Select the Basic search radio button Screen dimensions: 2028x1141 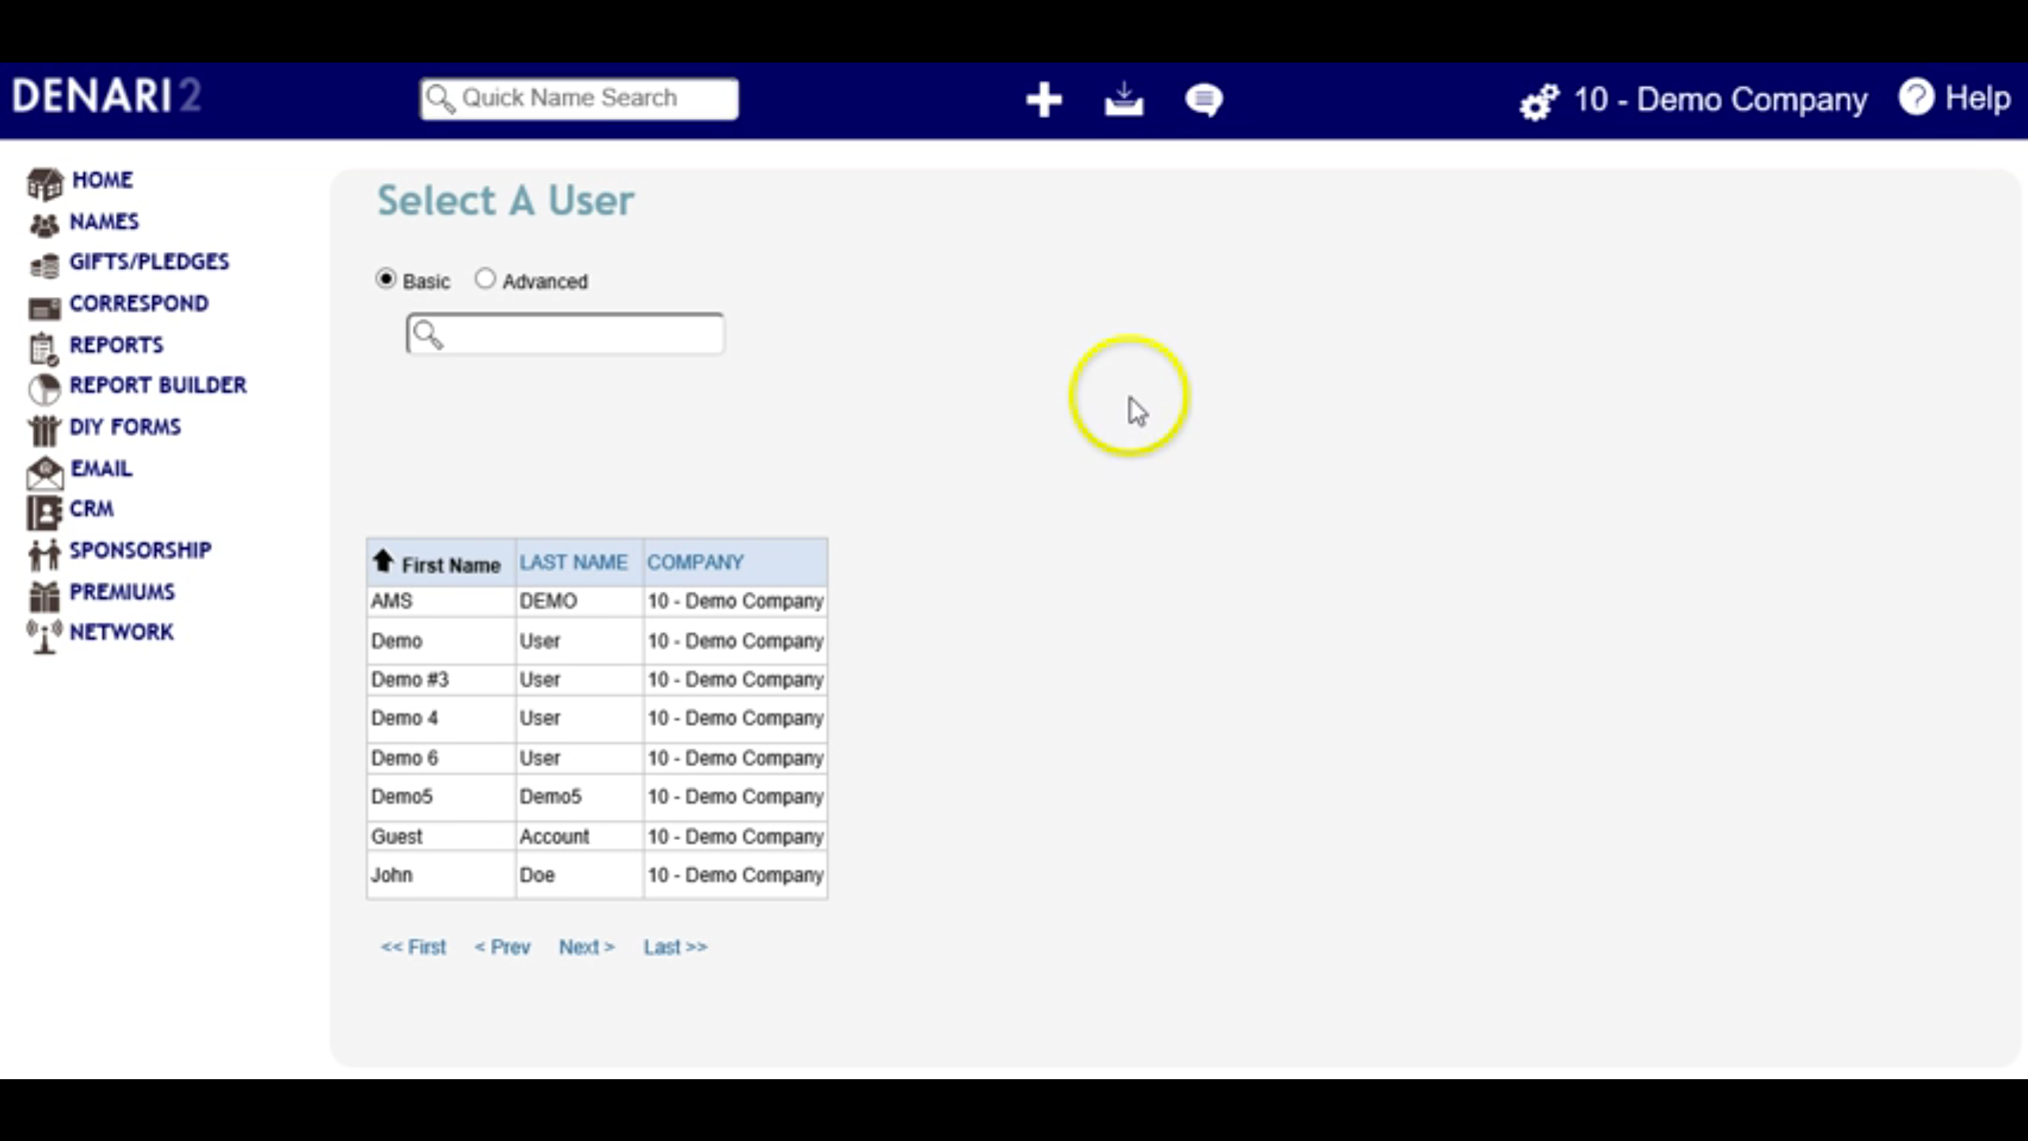(386, 279)
